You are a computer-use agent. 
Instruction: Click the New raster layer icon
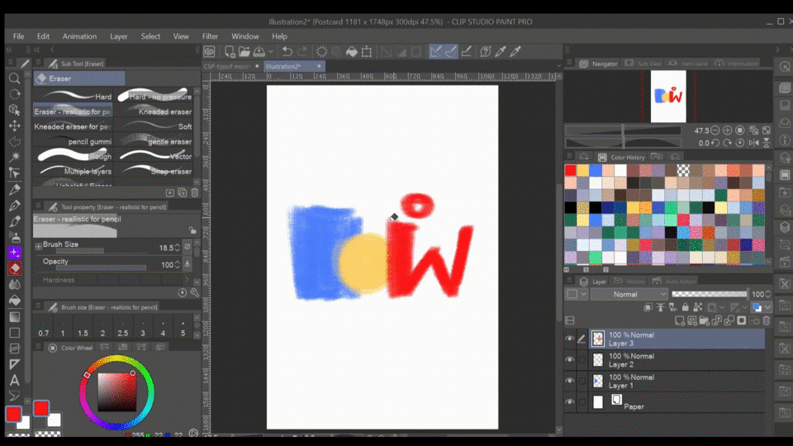[x=680, y=320]
